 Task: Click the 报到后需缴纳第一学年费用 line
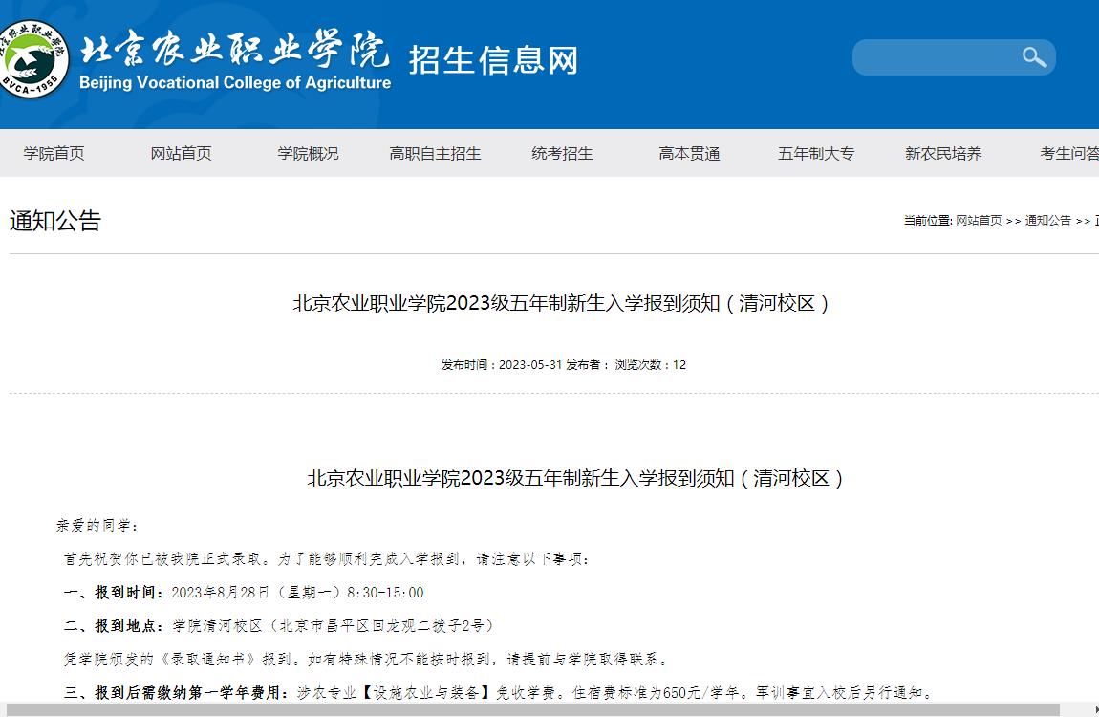499,693
